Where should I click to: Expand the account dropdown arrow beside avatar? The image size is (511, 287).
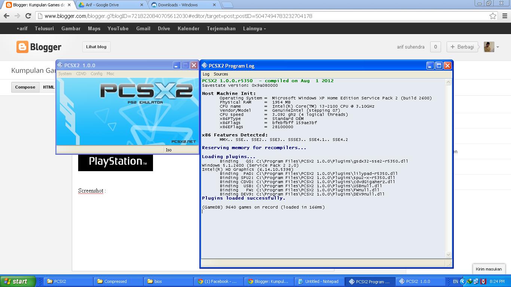point(498,47)
